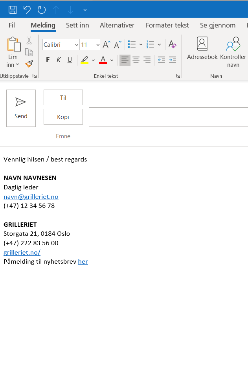
Task: Expand the numbered list style options
Action: click(159, 45)
